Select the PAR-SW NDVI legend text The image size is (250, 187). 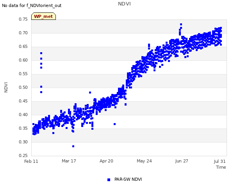[x=128, y=179]
